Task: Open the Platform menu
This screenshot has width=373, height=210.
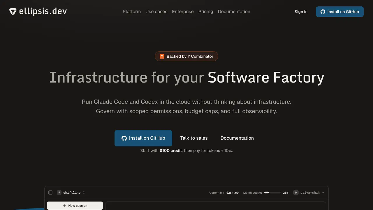Action: click(x=132, y=12)
